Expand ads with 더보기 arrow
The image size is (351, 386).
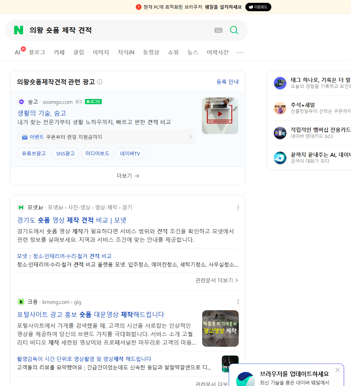tap(128, 176)
